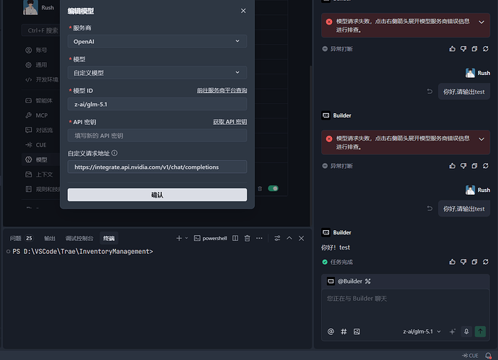This screenshot has height=360, width=498.
Task: Switch to the 调试控制台 tab
Action: click(x=79, y=238)
